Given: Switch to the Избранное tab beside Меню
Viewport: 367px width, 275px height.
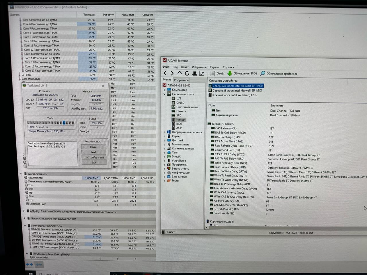Looking at the screenshot, I should click(x=181, y=80).
